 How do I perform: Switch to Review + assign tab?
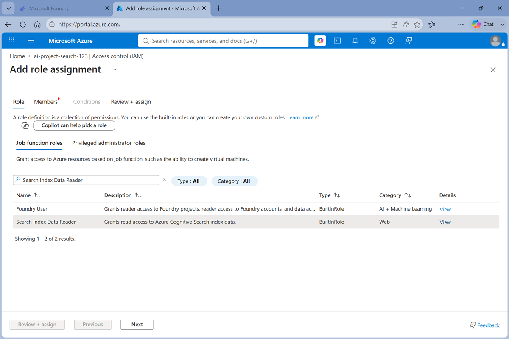point(131,102)
